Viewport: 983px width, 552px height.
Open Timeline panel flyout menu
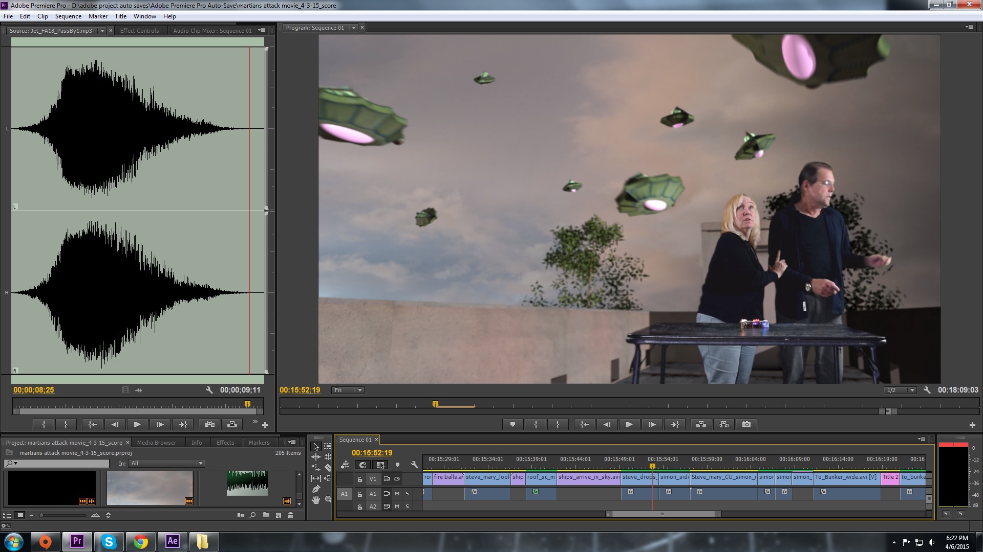click(921, 439)
